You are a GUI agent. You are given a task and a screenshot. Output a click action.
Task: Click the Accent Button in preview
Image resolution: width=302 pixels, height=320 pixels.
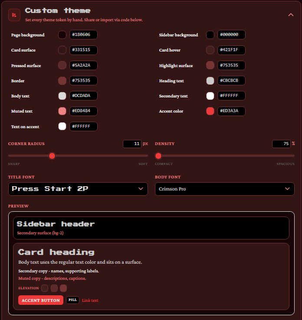[41, 300]
